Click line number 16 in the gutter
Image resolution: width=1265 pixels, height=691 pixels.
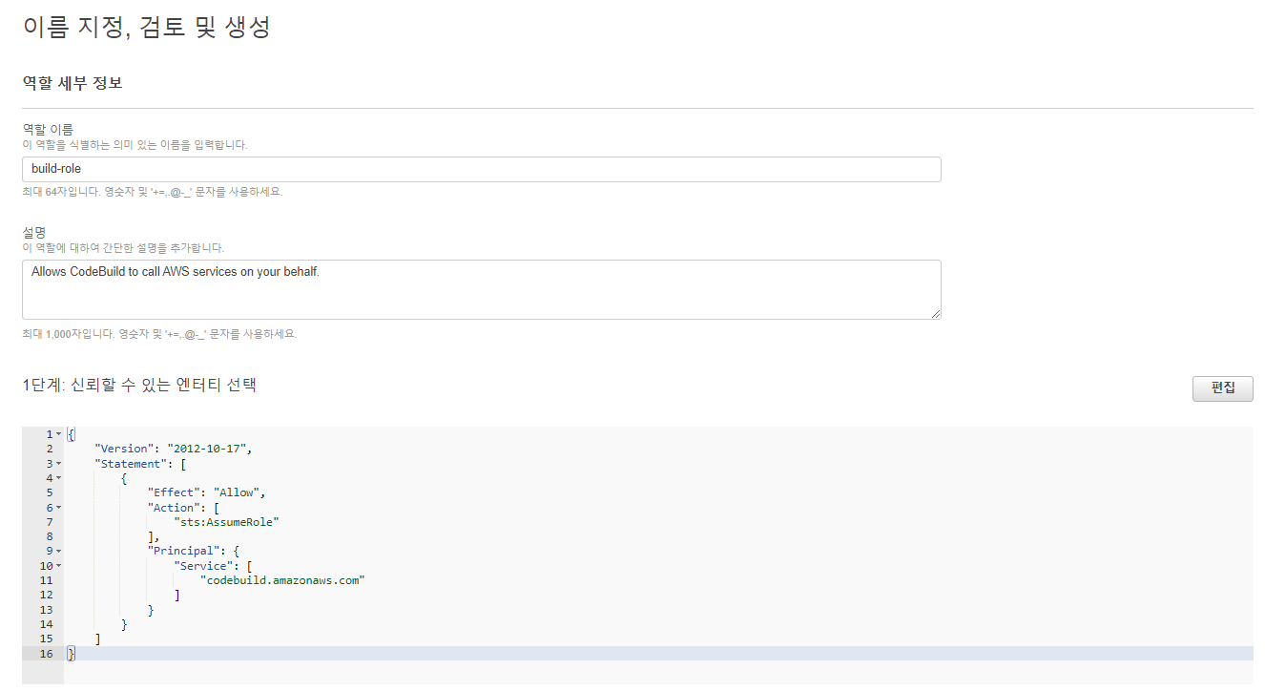[x=46, y=654]
